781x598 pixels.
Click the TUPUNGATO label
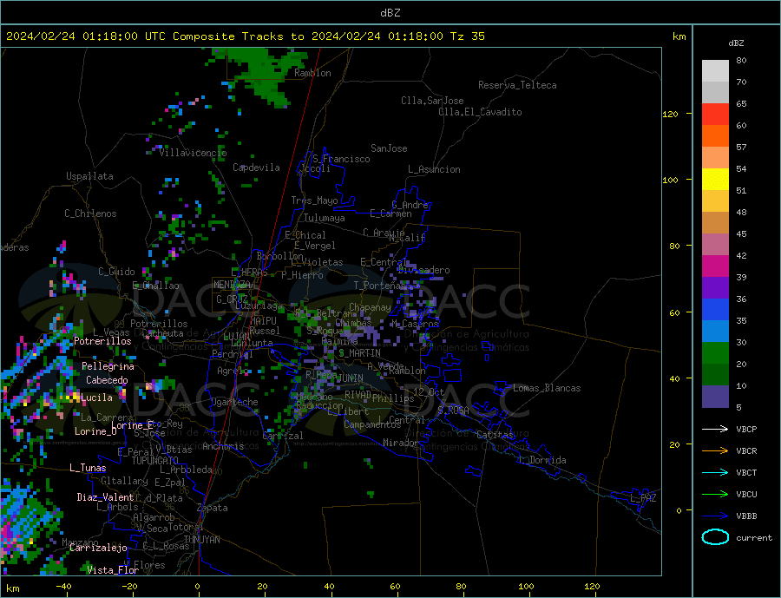click(x=155, y=461)
